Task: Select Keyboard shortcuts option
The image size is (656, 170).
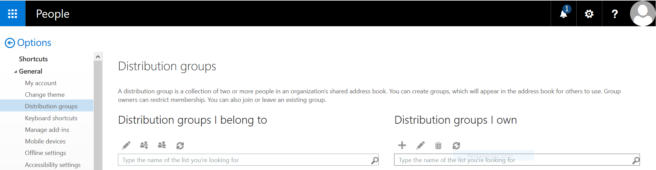Action: pos(51,118)
